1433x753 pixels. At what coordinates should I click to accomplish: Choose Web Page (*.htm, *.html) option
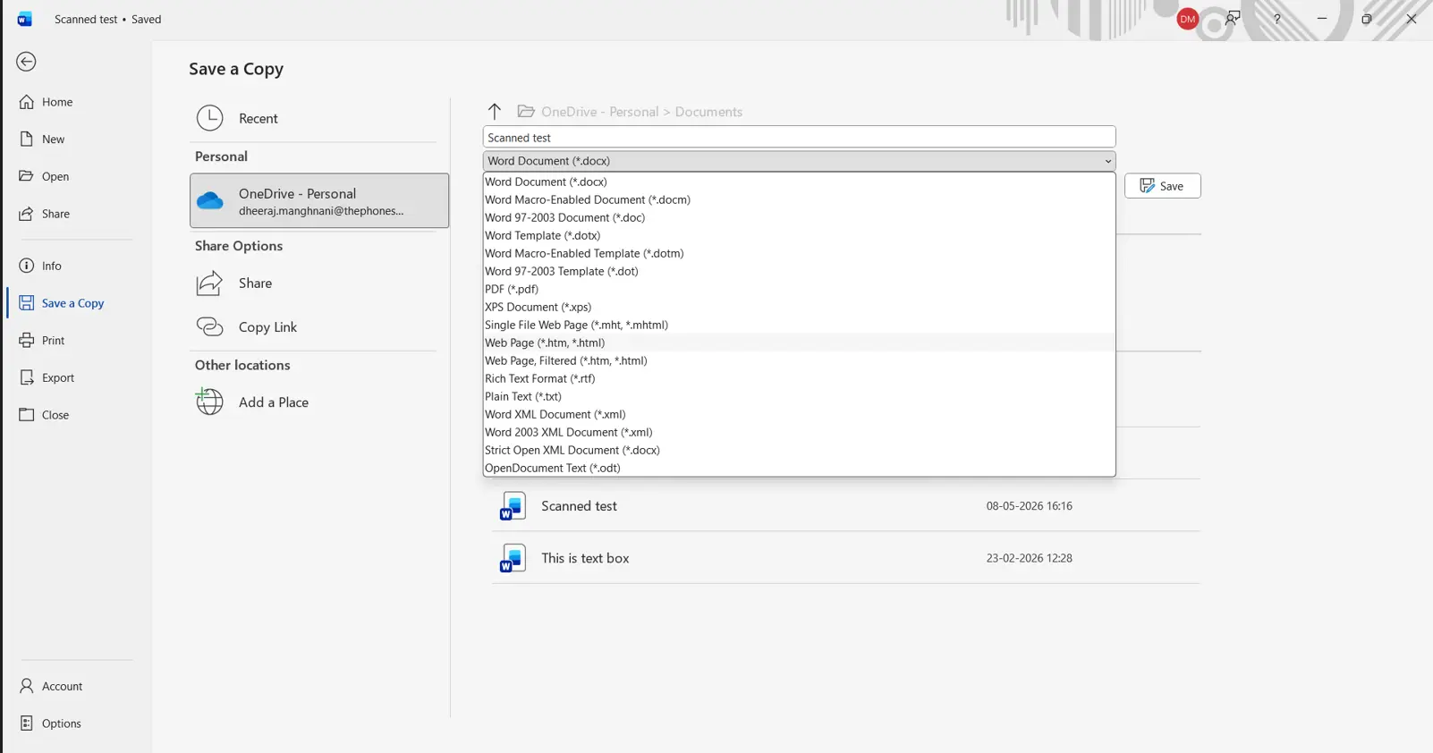coord(799,343)
